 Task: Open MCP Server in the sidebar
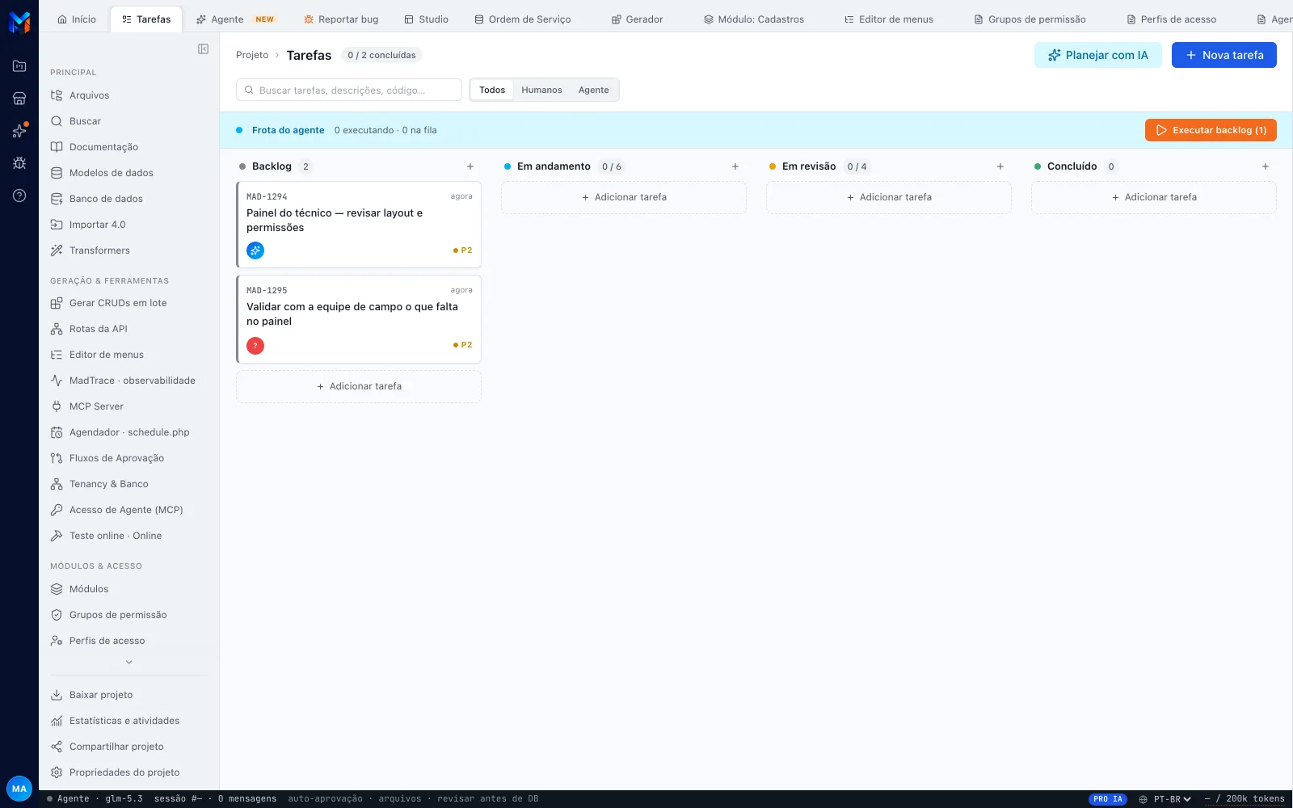[128, 406]
